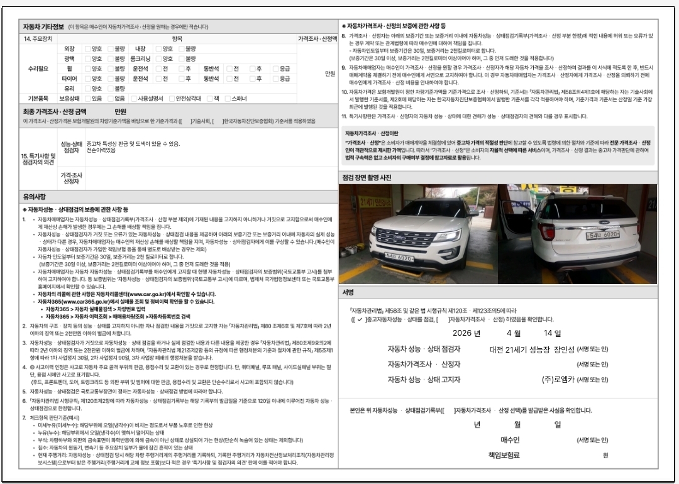Tick 휠 row 운전석 전 checkbox
The width and height of the screenshot is (679, 484).
158,69
